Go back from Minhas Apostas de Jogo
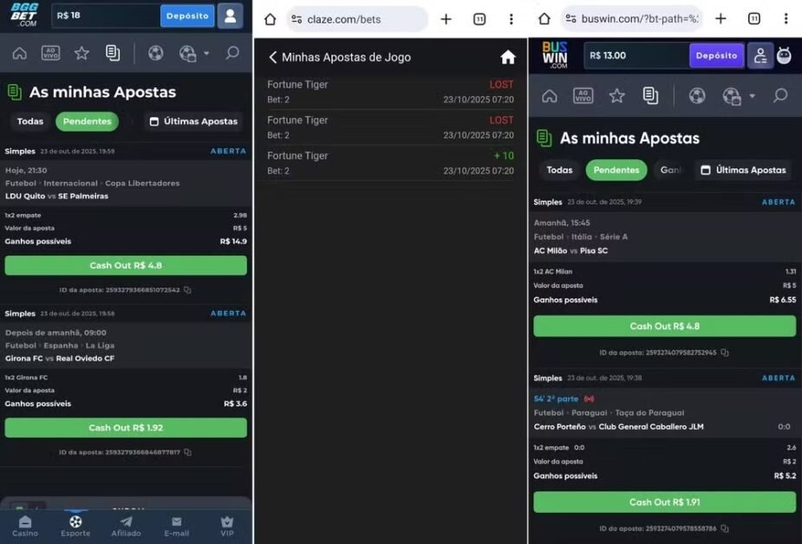The width and height of the screenshot is (802, 544). 272,57
